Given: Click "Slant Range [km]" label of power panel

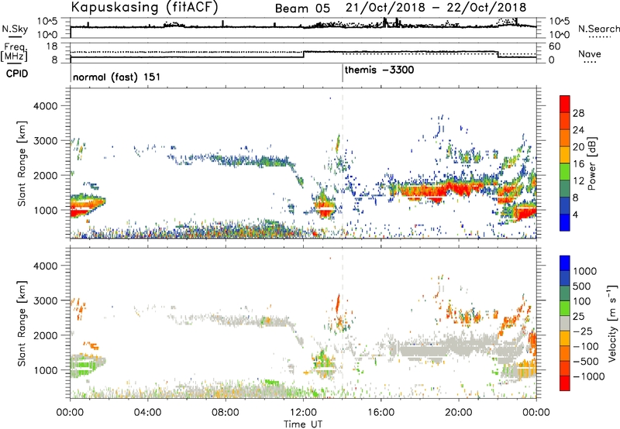Looking at the screenshot, I should (22, 163).
